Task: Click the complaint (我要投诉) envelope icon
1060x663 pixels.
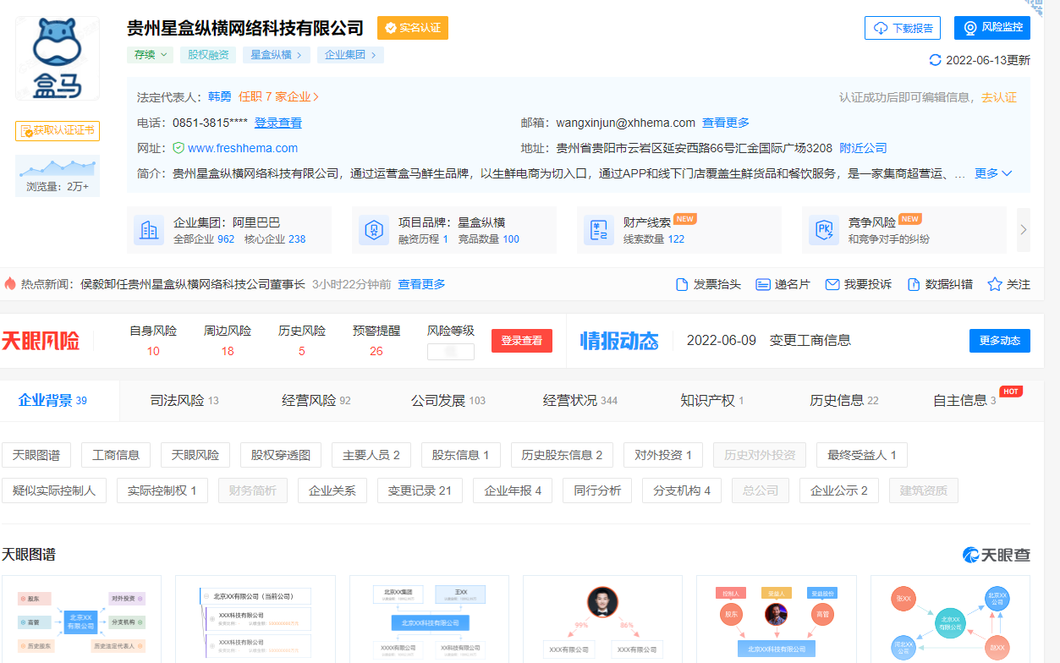Action: (832, 284)
